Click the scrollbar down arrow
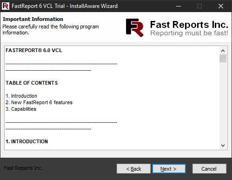 223,146
